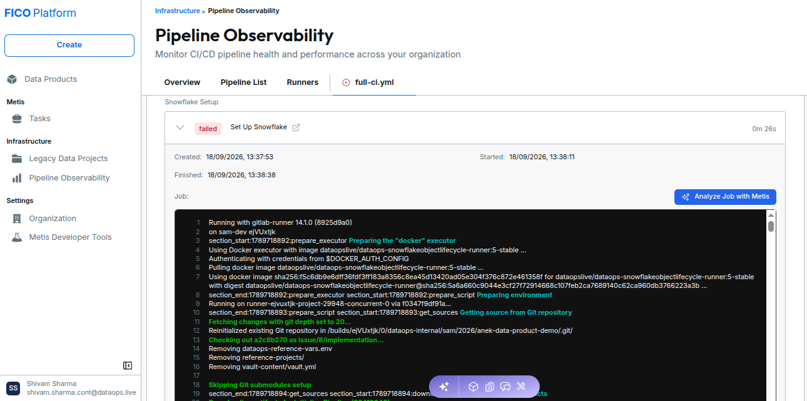The width and height of the screenshot is (807, 401).
Task: Click the Set Up Snowflake job title
Action: point(258,127)
